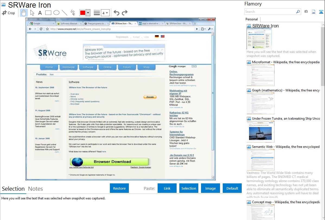Click the Paste Selection button
This screenshot has width=325, height=220.
(189, 188)
